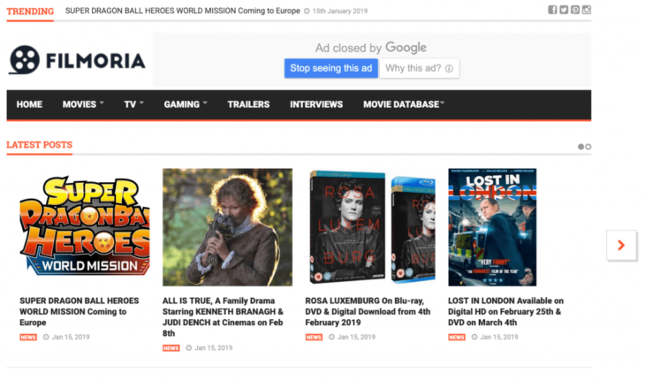Open the Pinterest social icon
This screenshot has width=645, height=381.
tap(575, 10)
